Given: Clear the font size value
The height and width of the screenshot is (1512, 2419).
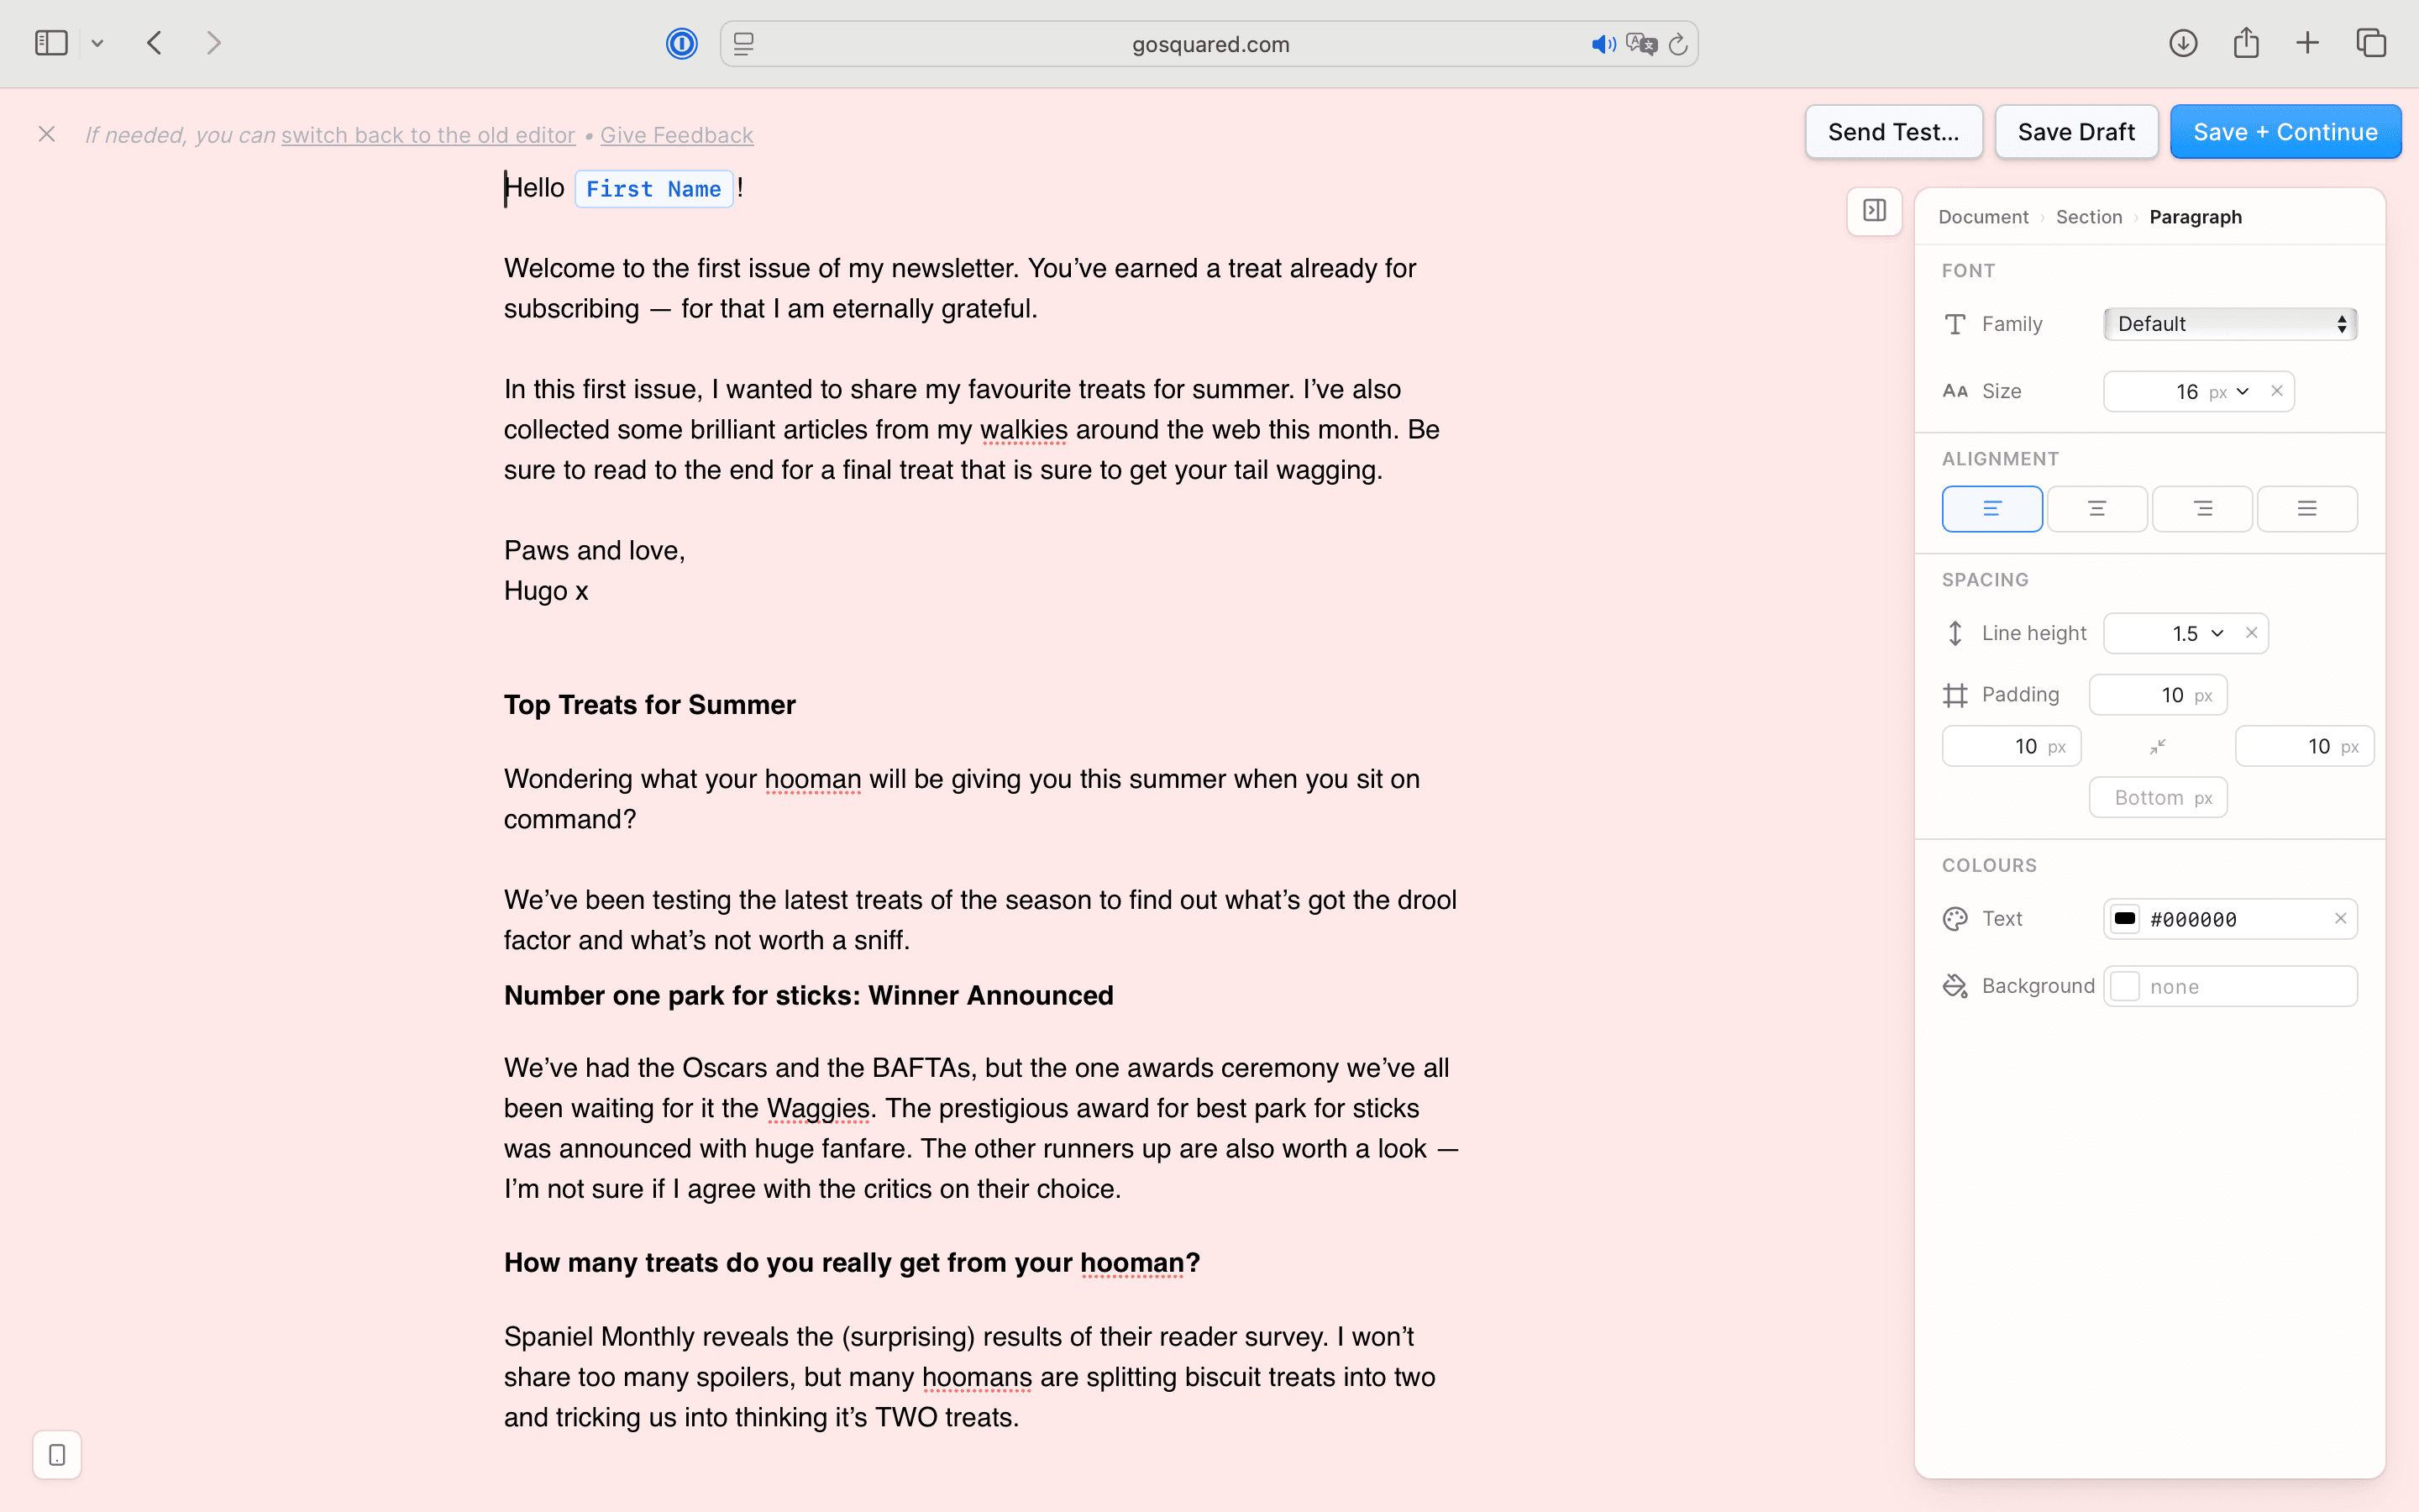Looking at the screenshot, I should click(2276, 391).
